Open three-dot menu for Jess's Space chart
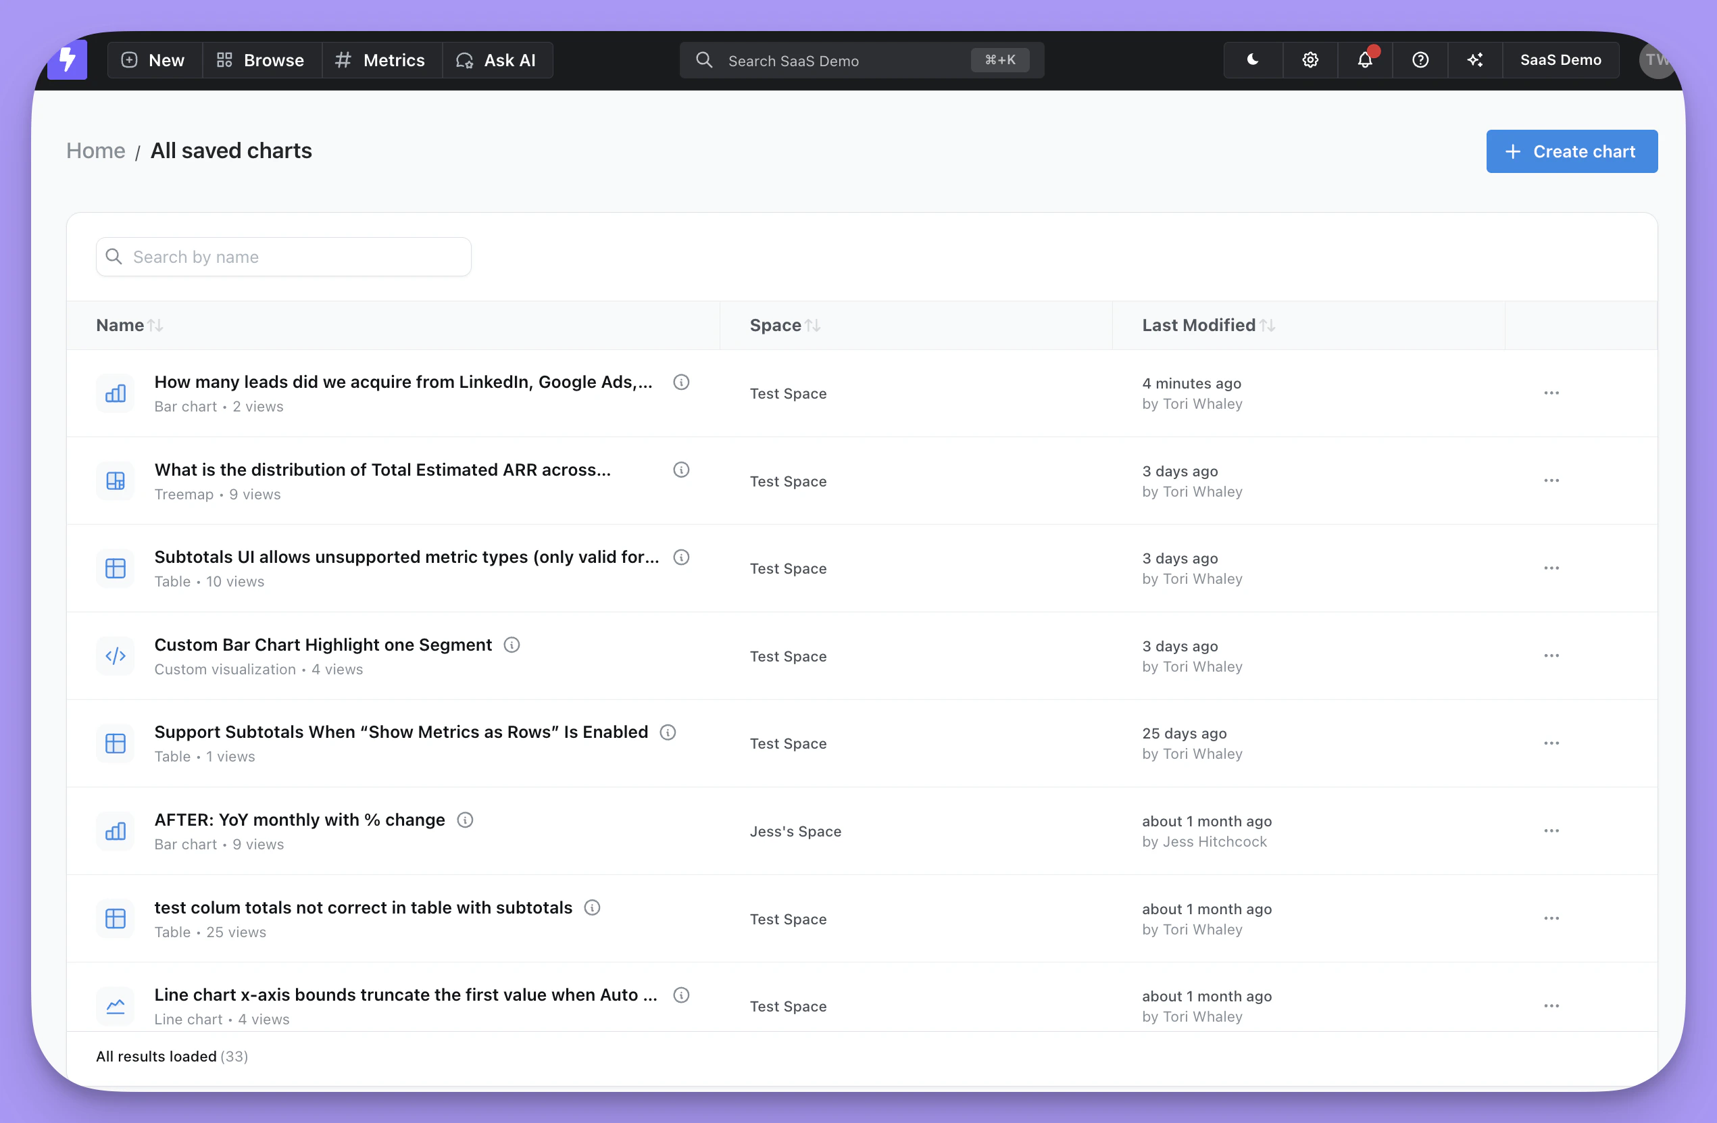The height and width of the screenshot is (1123, 1717). pyautogui.click(x=1551, y=831)
